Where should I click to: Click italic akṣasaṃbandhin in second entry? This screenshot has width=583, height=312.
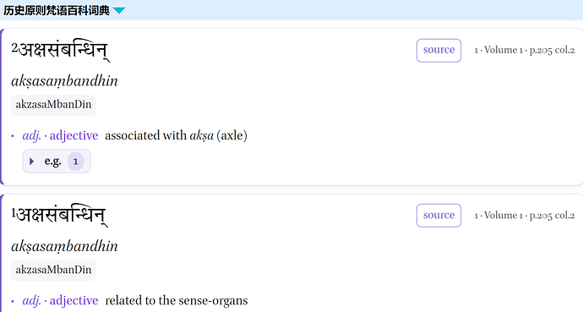tap(64, 246)
